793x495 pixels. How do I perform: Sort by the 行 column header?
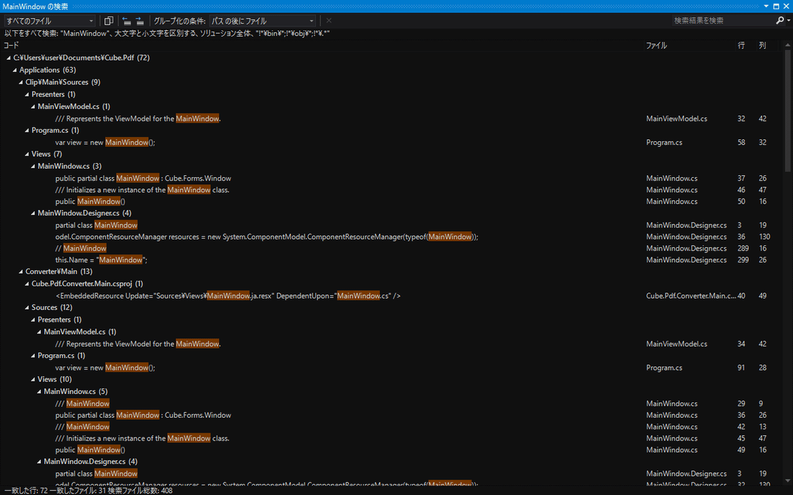click(741, 46)
